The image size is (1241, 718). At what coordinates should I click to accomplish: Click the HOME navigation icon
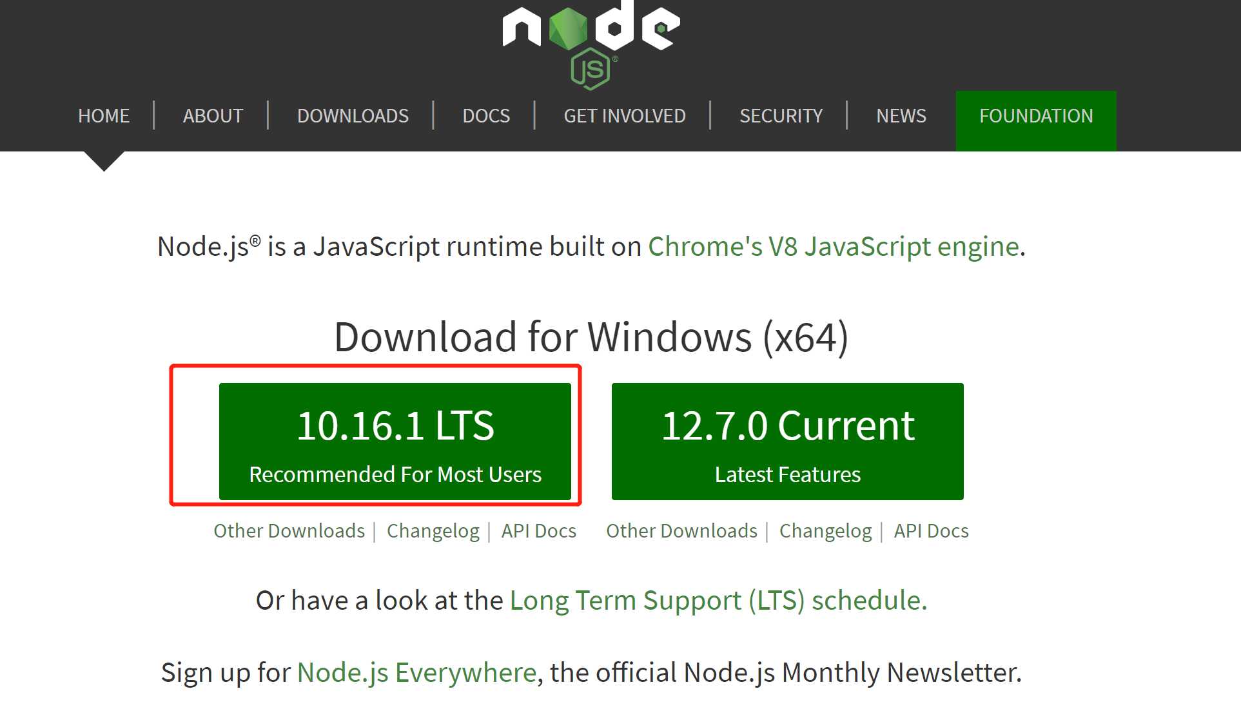103,115
